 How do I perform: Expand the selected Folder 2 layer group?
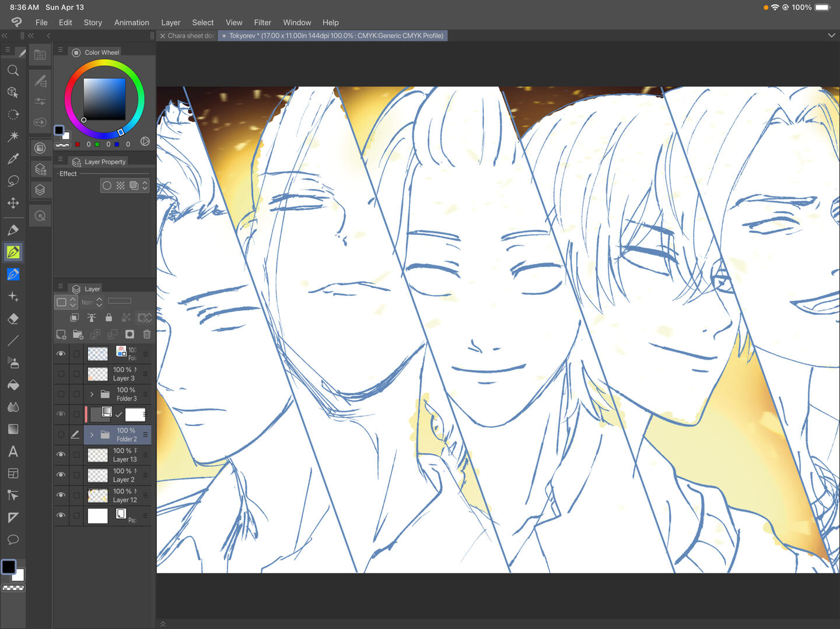pos(92,435)
